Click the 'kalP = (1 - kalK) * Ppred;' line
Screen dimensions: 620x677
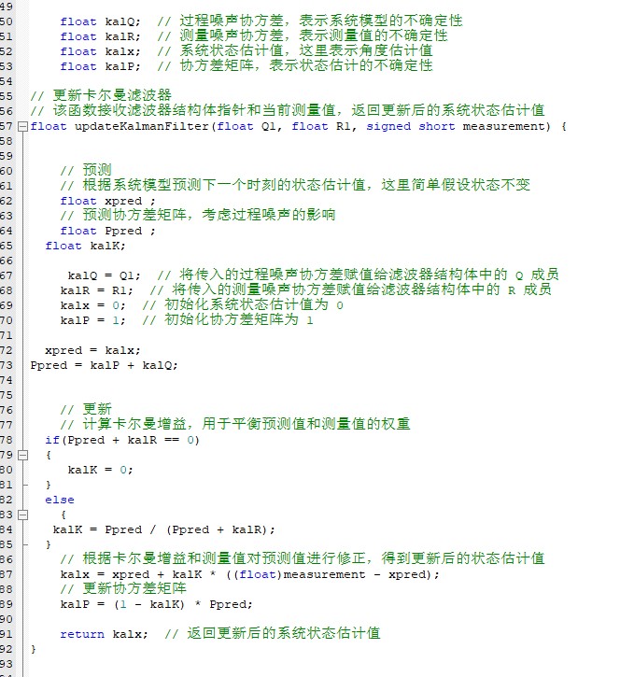coord(156,604)
